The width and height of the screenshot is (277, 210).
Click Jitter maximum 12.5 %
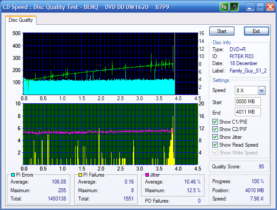[x=194, y=190]
